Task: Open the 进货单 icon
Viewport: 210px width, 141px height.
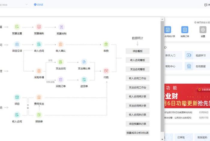Action: coord(84,80)
